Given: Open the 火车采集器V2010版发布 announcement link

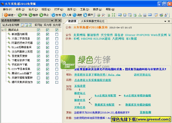Looking at the screenshot, I should [x=90, y=27].
